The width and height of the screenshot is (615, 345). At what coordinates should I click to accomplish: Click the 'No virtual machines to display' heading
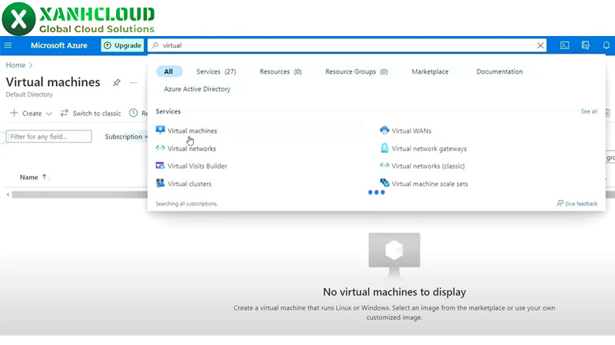(x=394, y=292)
